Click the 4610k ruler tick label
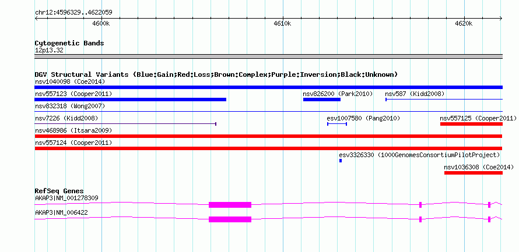The height and width of the screenshot is (252, 519). coord(283,23)
